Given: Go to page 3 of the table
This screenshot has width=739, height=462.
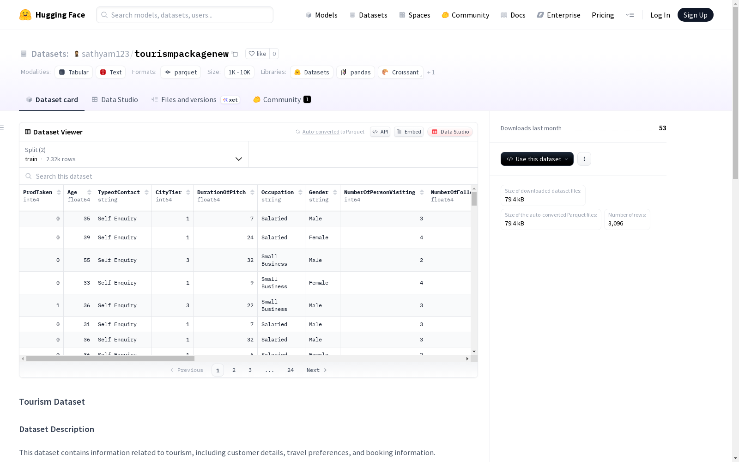Looking at the screenshot, I should tap(250, 370).
